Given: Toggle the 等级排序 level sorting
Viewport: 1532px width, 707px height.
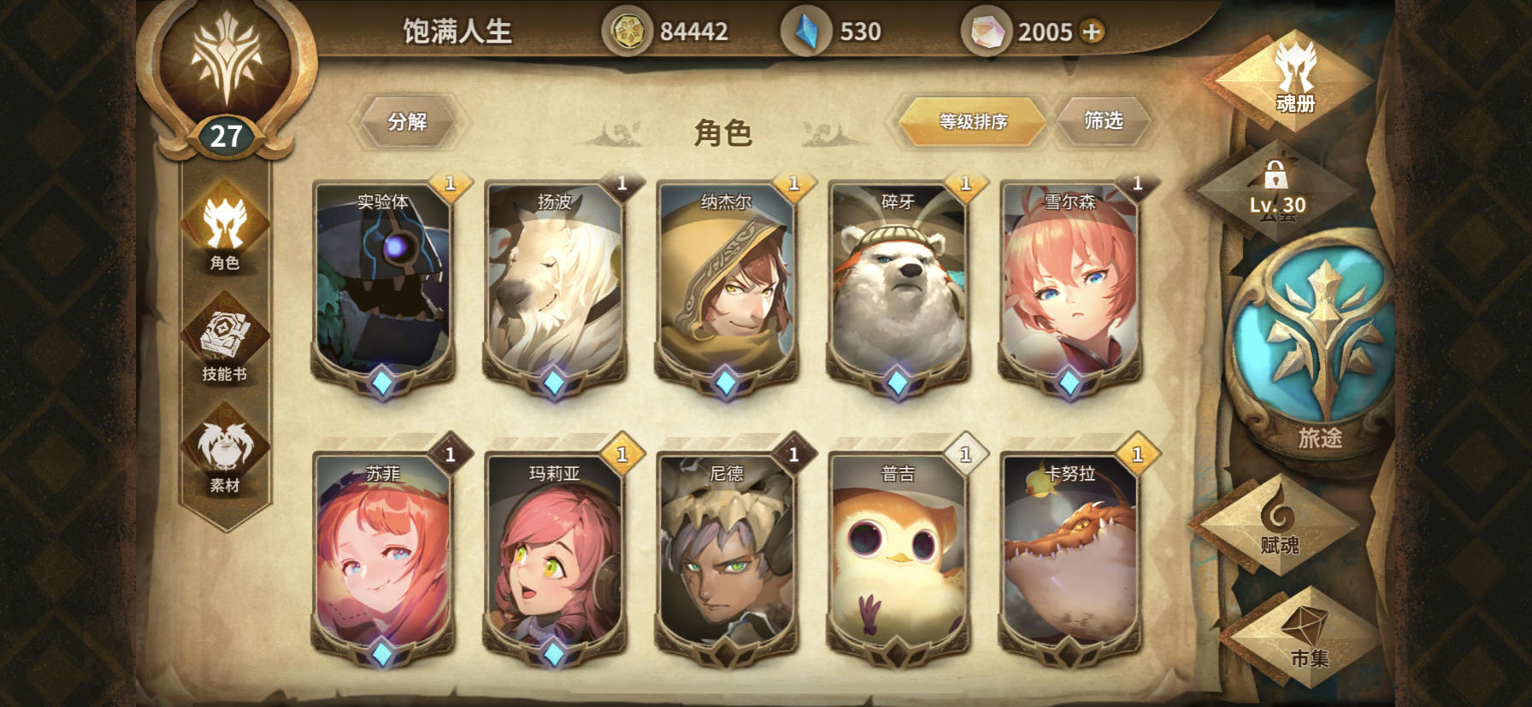Looking at the screenshot, I should tap(972, 121).
